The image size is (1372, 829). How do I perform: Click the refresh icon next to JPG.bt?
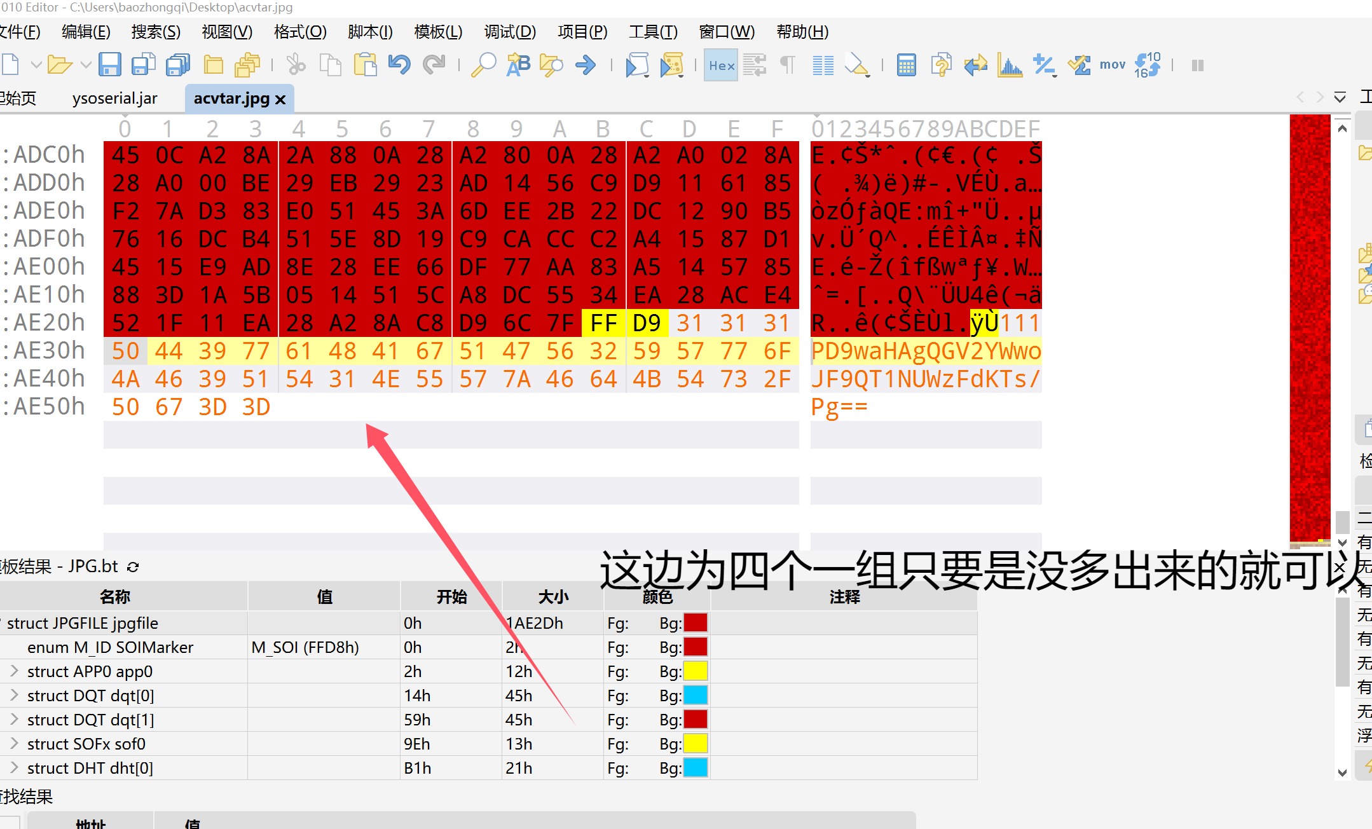[133, 566]
